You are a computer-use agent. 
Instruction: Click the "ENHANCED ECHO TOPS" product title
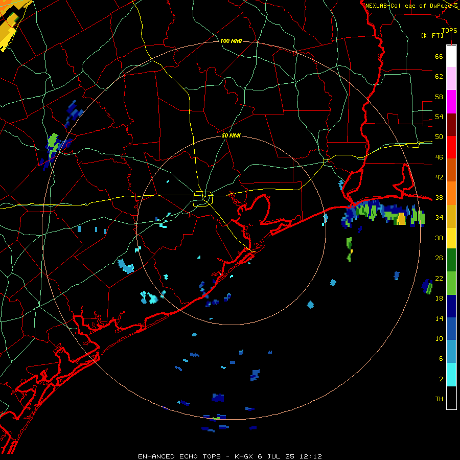coord(179,456)
